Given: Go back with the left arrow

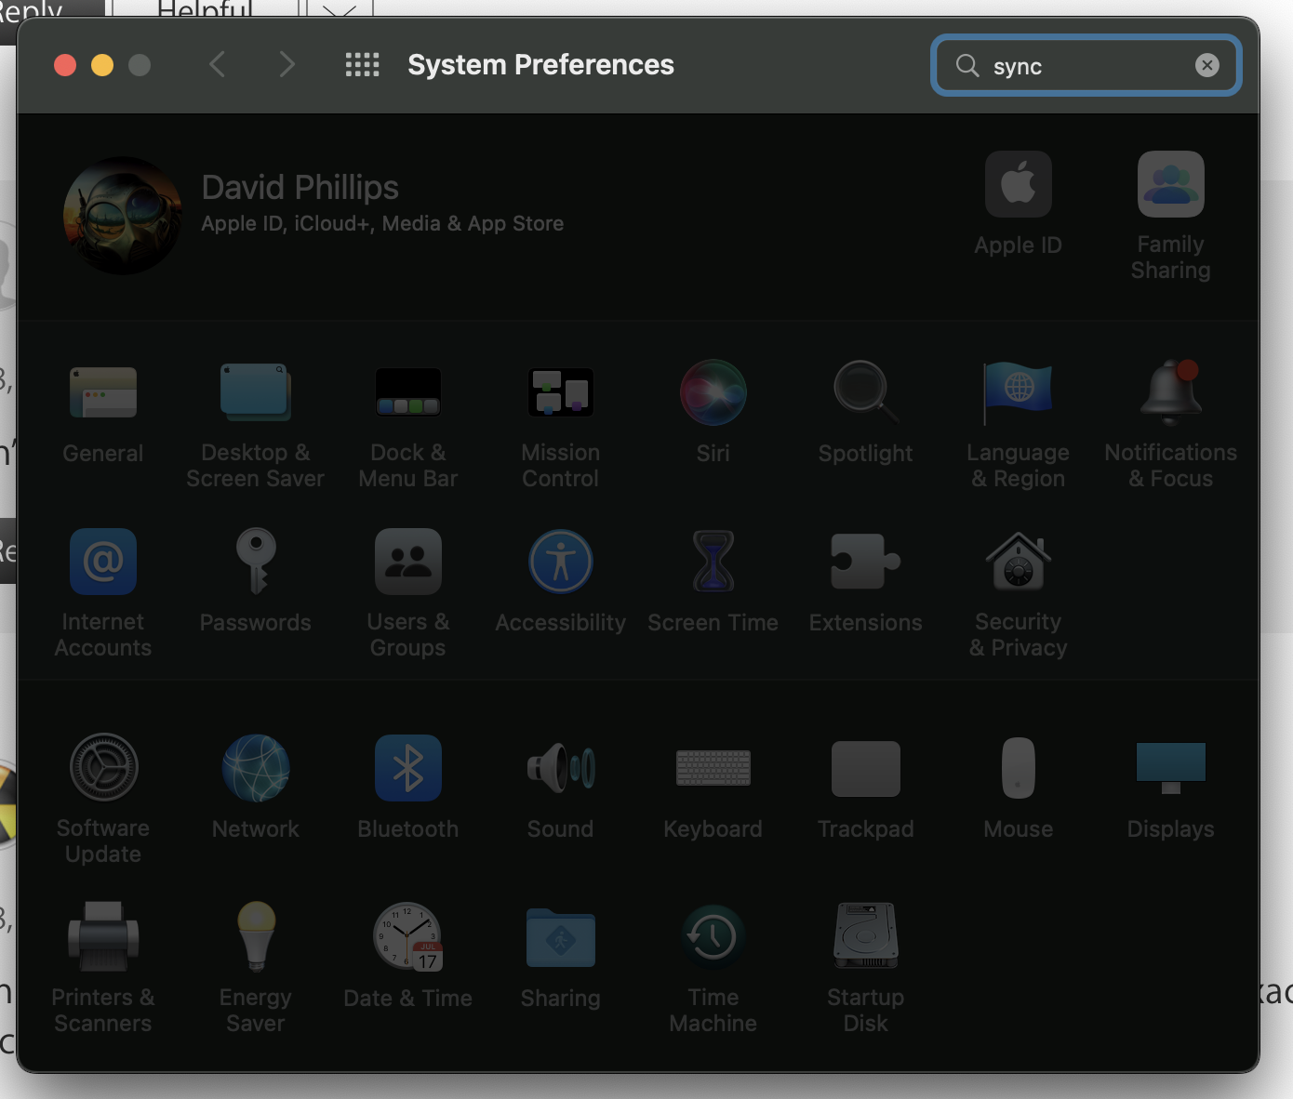Looking at the screenshot, I should [x=218, y=65].
